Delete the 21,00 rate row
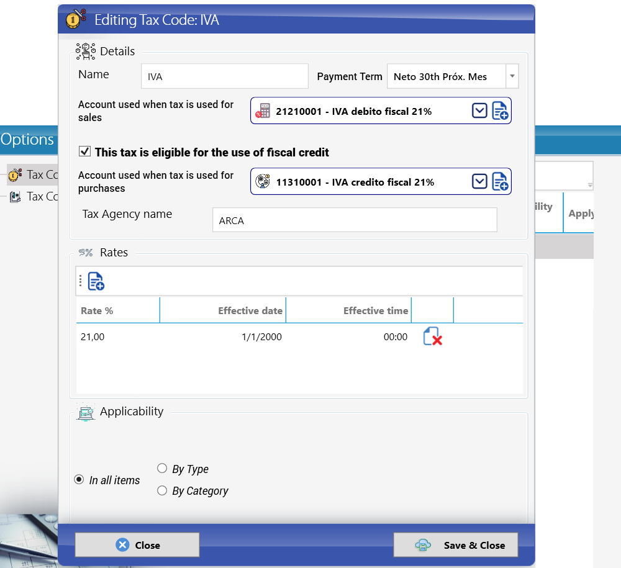 coord(432,336)
